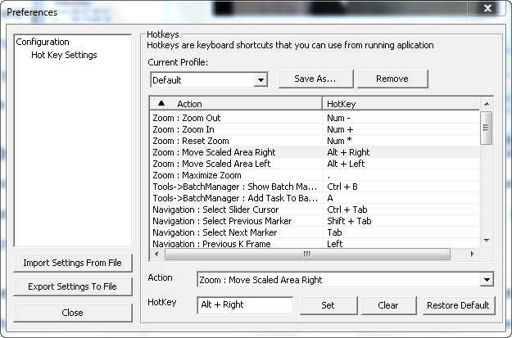Sort by the HotKey column header
Viewport: 512px width, 338px height.
(x=401, y=104)
